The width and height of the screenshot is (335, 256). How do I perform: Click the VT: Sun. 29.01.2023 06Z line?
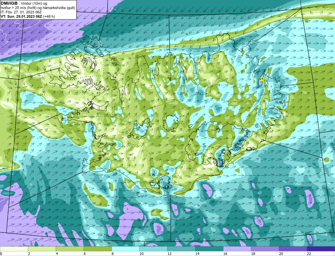(x=21, y=16)
